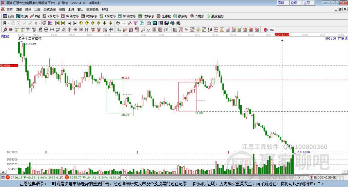Open the 资讯 menu
Image resolution: width=348 pixels, height=187 pixels.
[28, 9]
